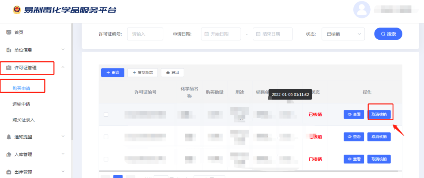Tick the second row checkbox
424x178 pixels.
pos(106,137)
